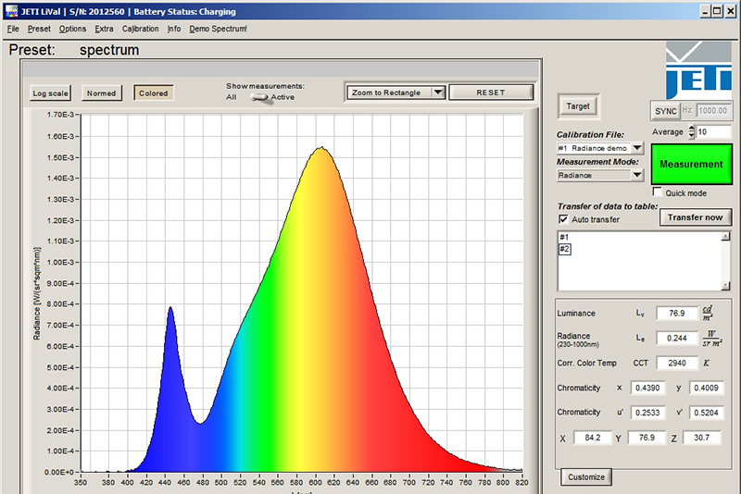Click the Radiance y-axis label
741x494 pixels.
[37, 294]
